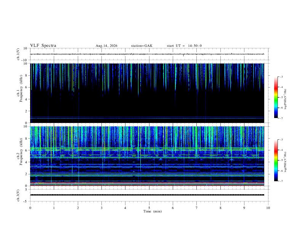Click the ch.3(V) waveform band
Screen dimensions: 302x233
[x=147, y=195]
